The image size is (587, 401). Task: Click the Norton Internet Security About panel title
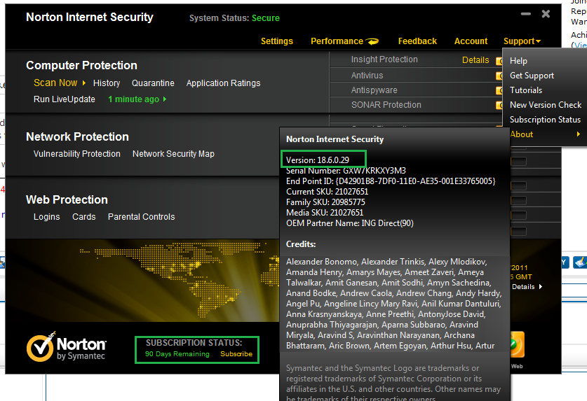pos(335,139)
